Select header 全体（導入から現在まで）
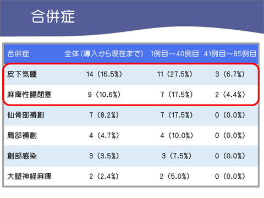The width and height of the screenshot is (264, 198). [x=104, y=54]
